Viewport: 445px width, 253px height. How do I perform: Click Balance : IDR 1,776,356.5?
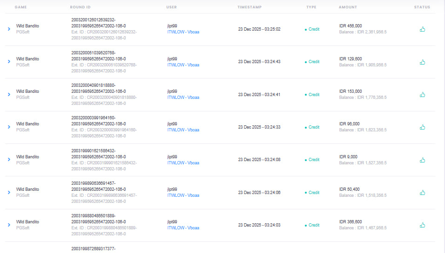pyautogui.click(x=363, y=97)
